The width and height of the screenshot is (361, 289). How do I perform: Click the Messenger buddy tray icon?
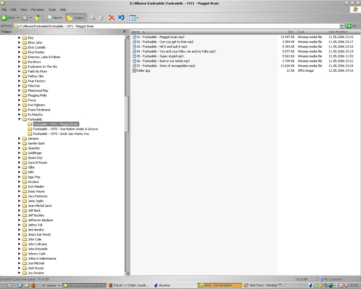(316, 286)
